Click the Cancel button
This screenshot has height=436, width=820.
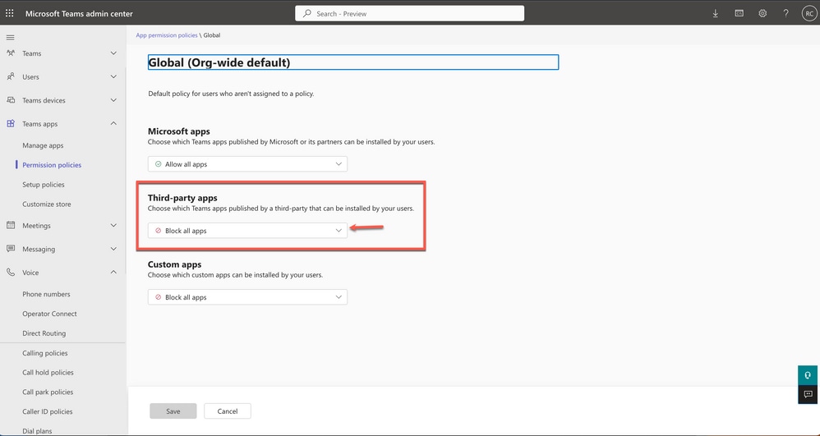point(228,411)
